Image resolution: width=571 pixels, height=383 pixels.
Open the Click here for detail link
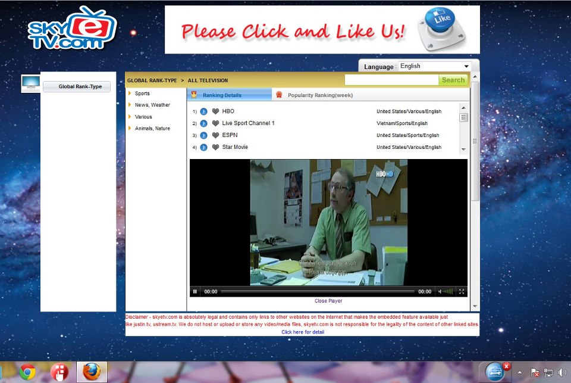303,332
